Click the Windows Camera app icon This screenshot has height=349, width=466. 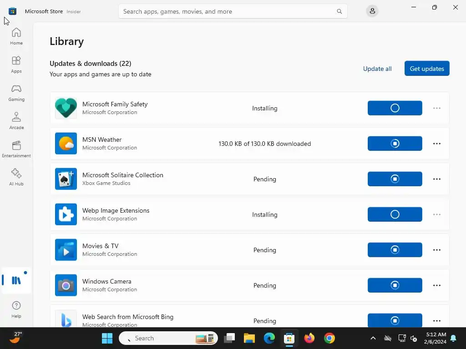(x=66, y=285)
